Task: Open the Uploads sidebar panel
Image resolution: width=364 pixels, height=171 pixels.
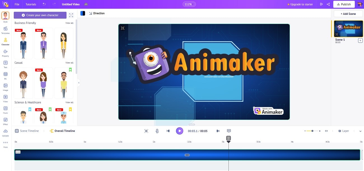Action: [5, 133]
